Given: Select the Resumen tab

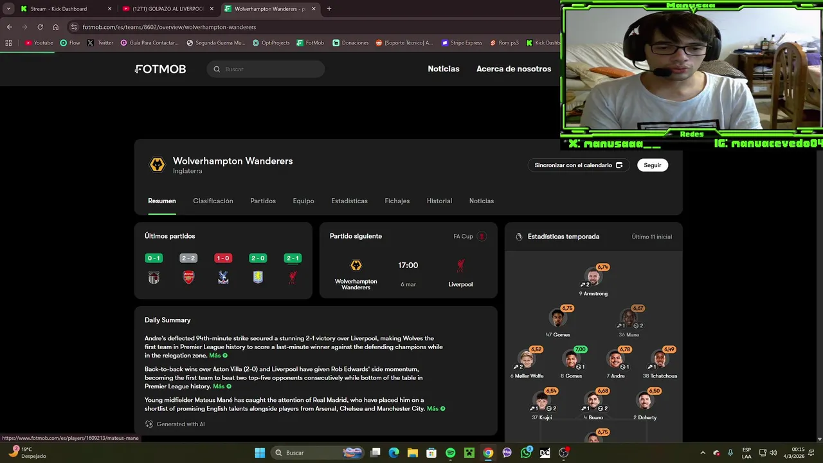Looking at the screenshot, I should (162, 201).
